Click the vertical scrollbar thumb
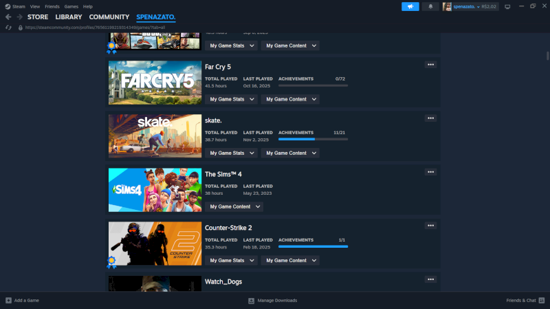Viewport: 550px width, 309px height. click(547, 56)
